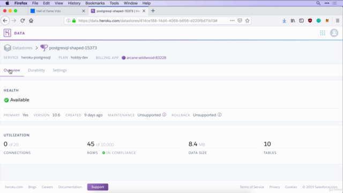
Task: Click the red shield extension icon
Action: tap(310, 20)
